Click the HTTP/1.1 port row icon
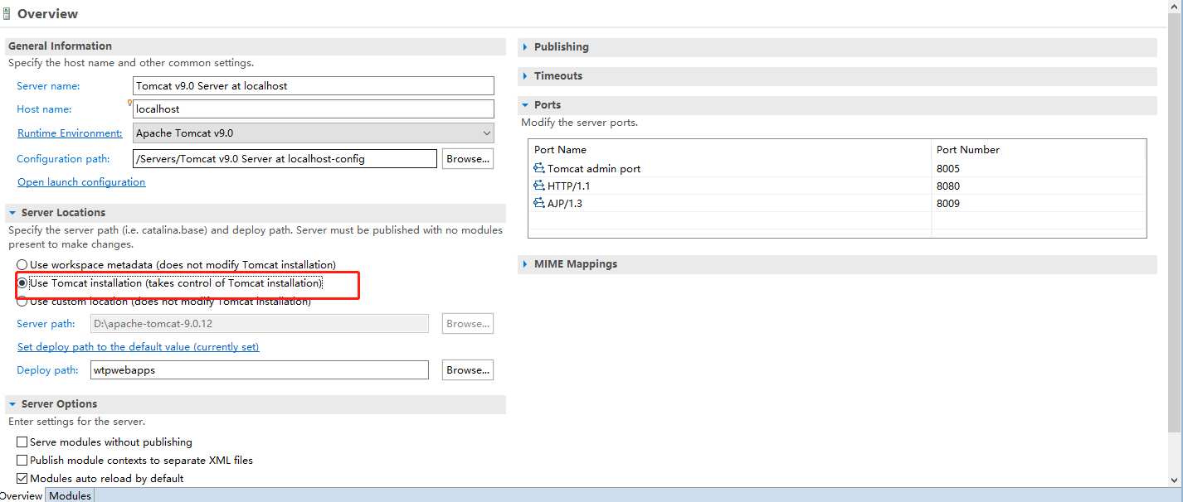The image size is (1183, 502). click(x=539, y=186)
